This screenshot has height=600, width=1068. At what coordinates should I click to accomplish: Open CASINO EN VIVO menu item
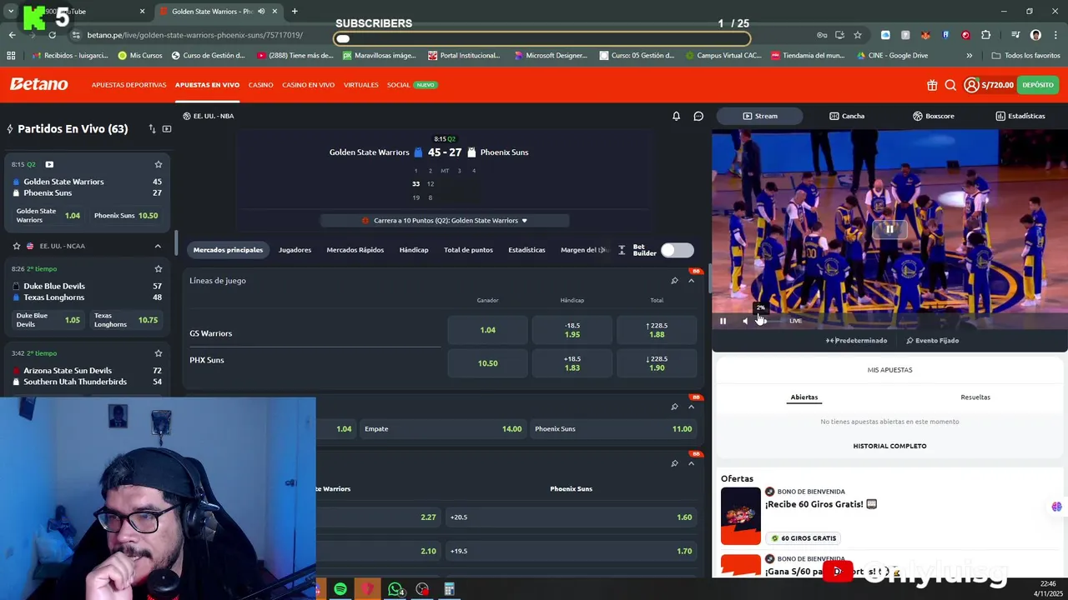pyautogui.click(x=308, y=85)
